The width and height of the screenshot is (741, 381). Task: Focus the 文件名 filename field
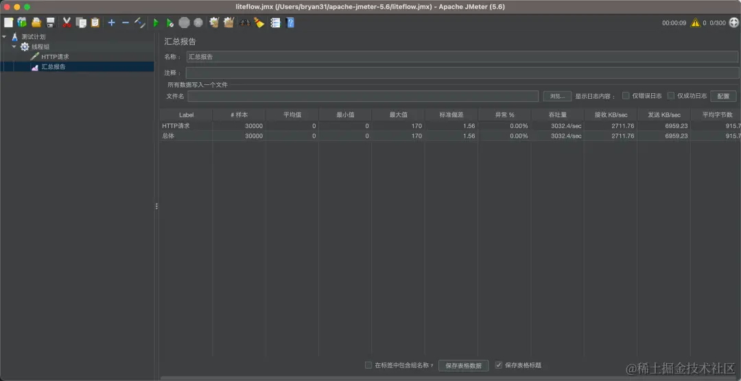pos(363,97)
